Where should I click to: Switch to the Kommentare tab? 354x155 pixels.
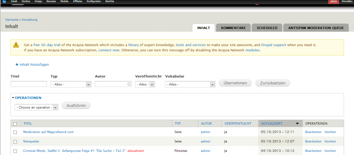pyautogui.click(x=233, y=28)
